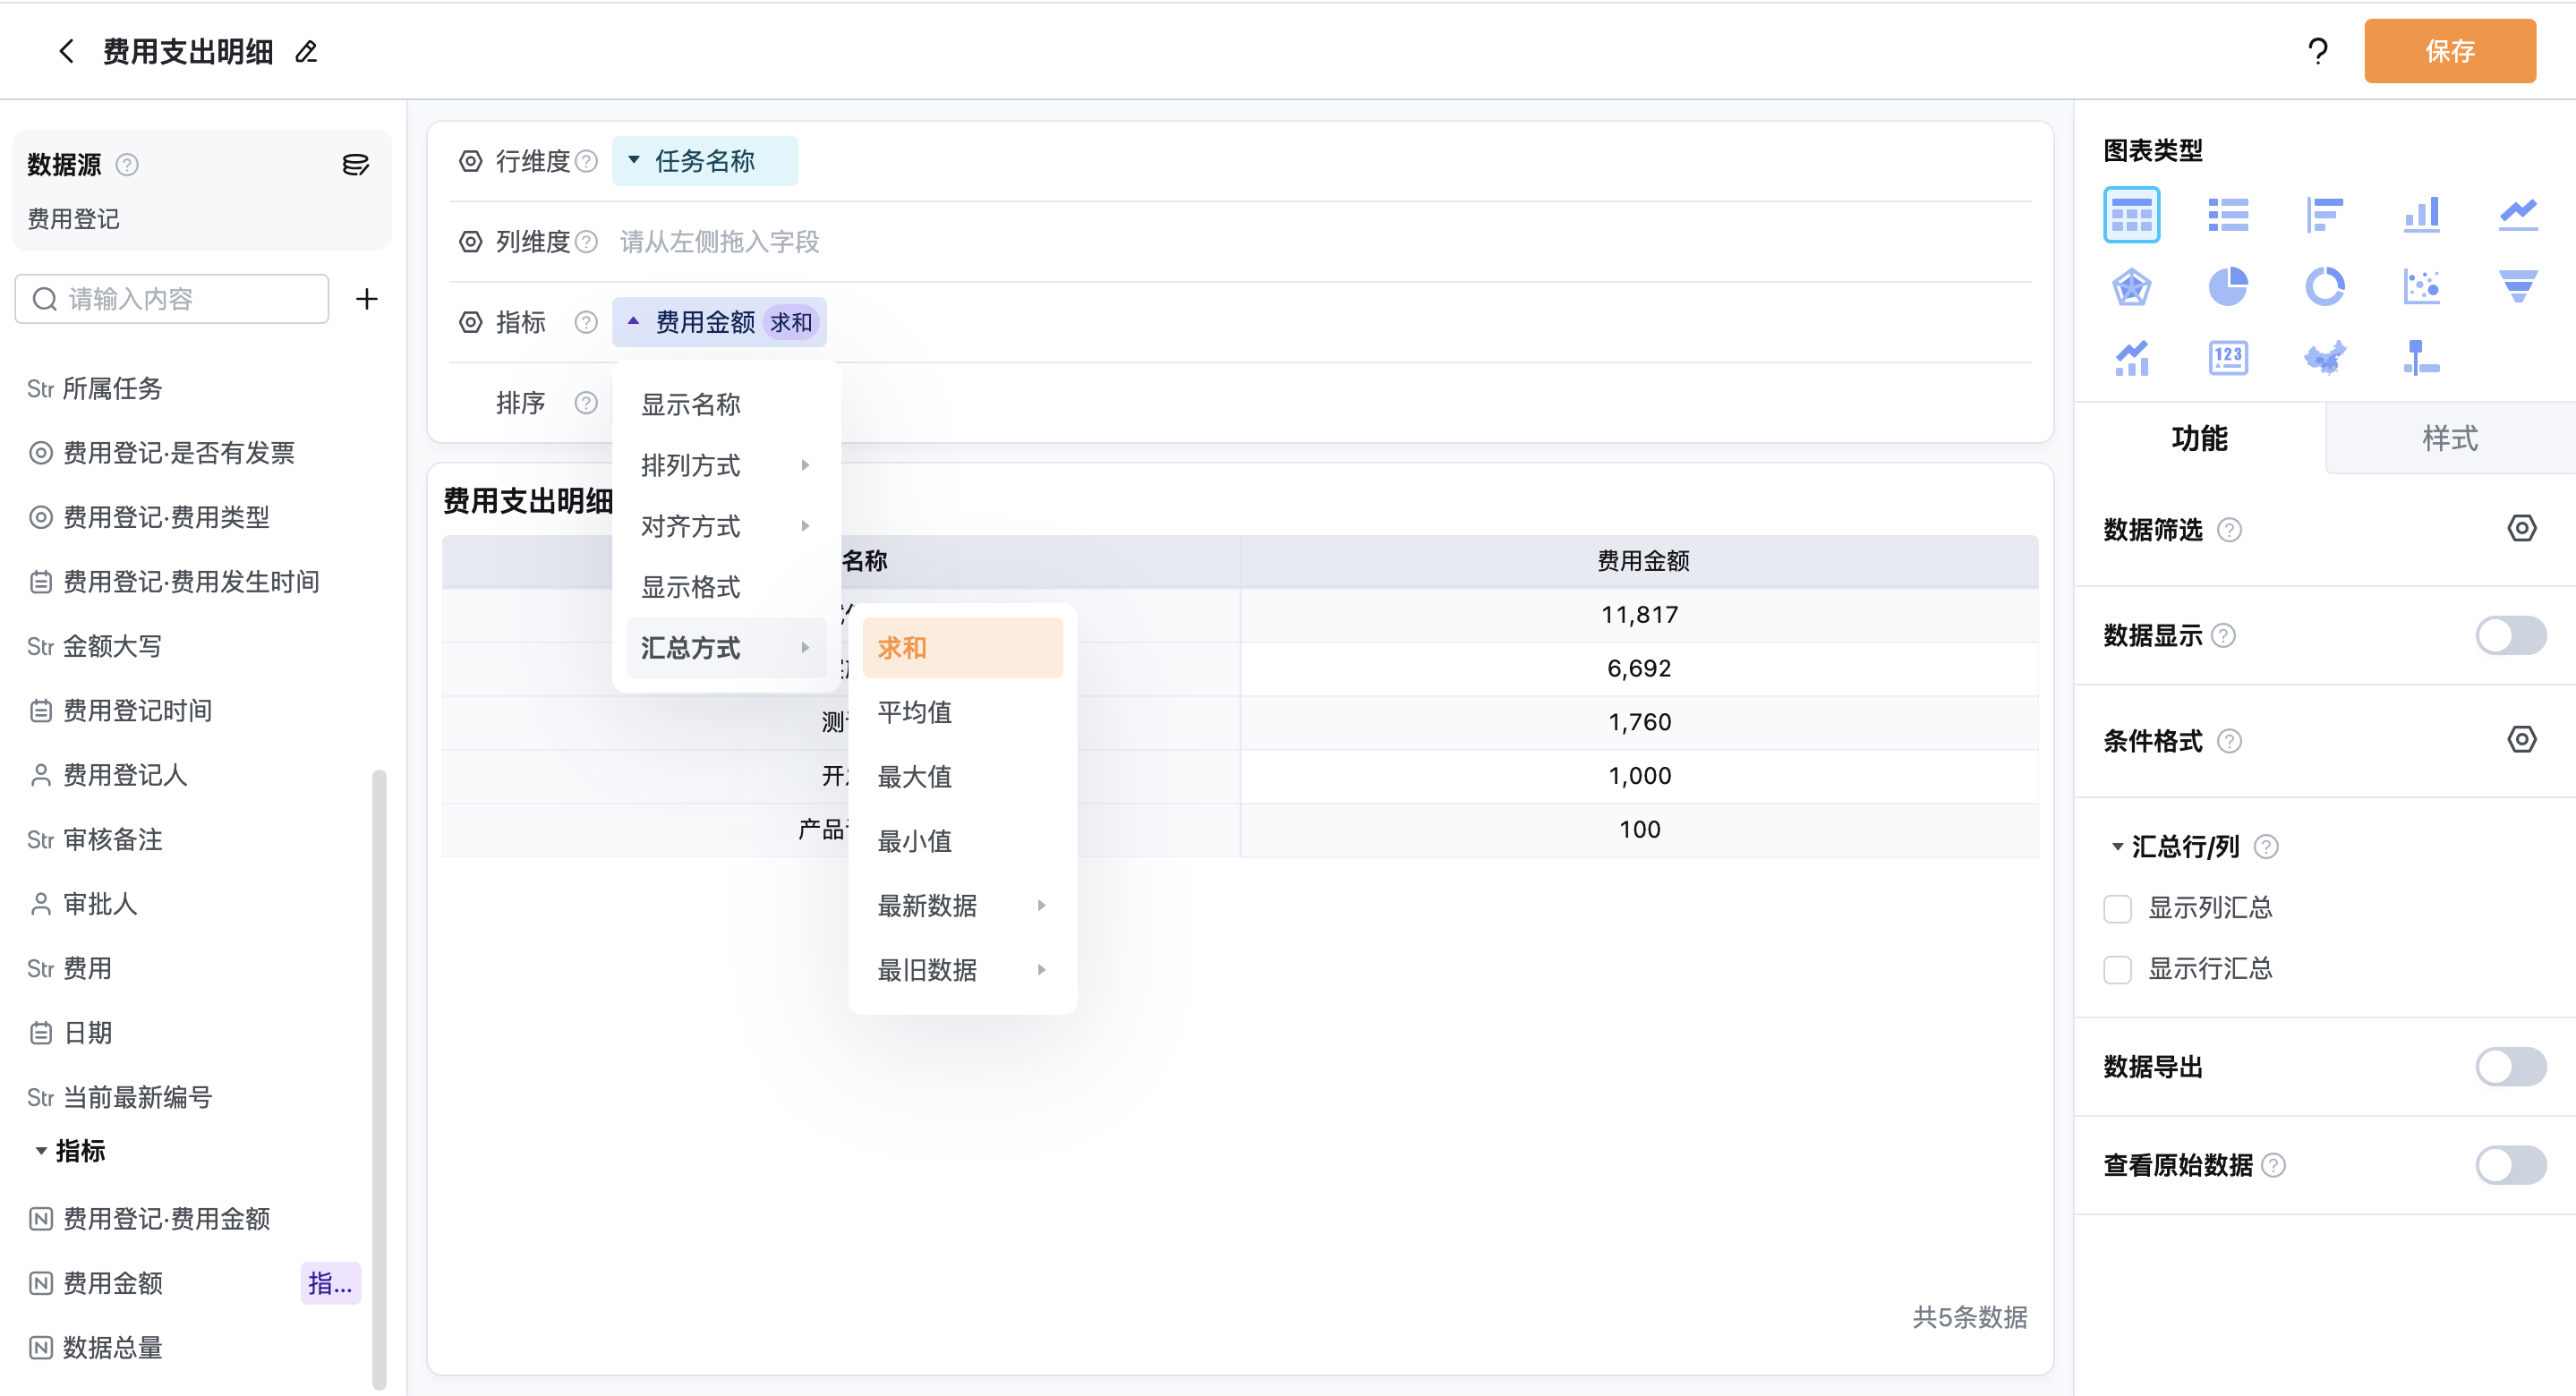
Task: Click the 汇总方式 menu item
Action: tap(726, 648)
